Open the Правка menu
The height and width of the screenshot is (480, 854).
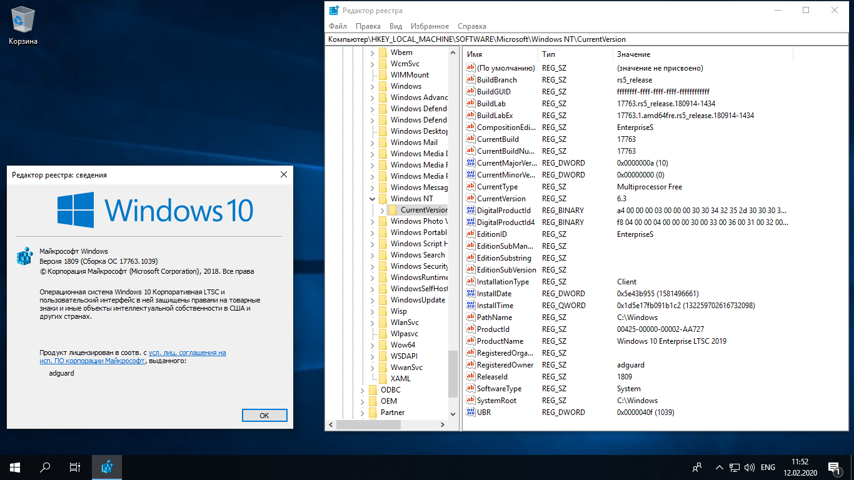point(368,26)
